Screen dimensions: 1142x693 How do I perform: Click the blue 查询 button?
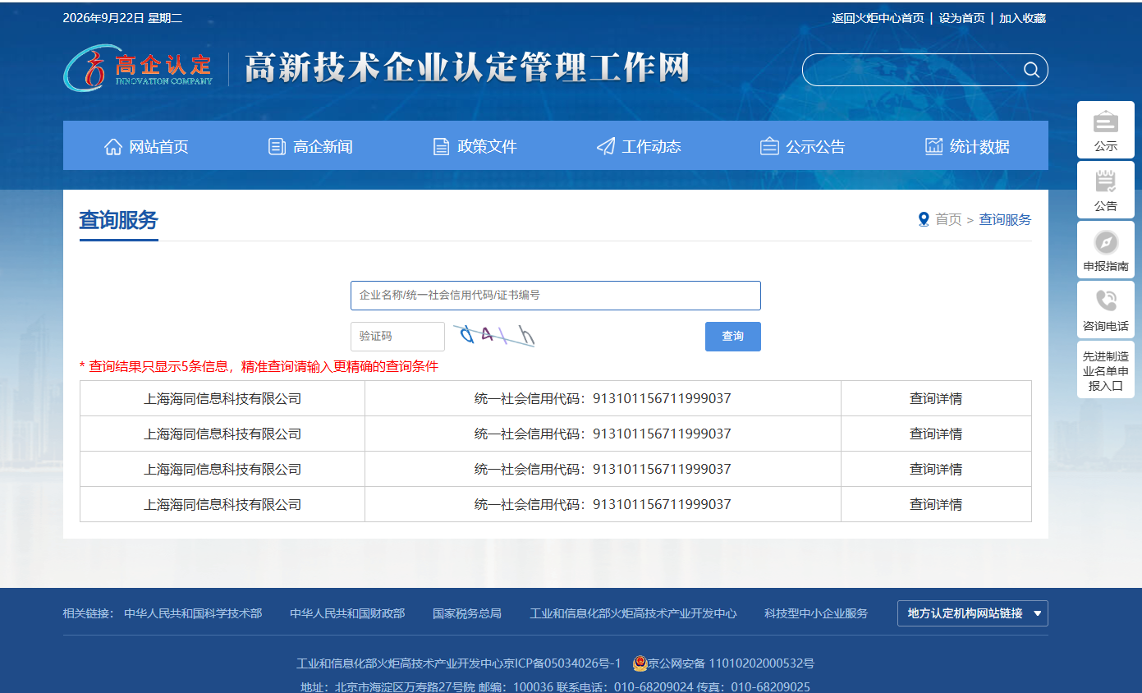pos(733,337)
